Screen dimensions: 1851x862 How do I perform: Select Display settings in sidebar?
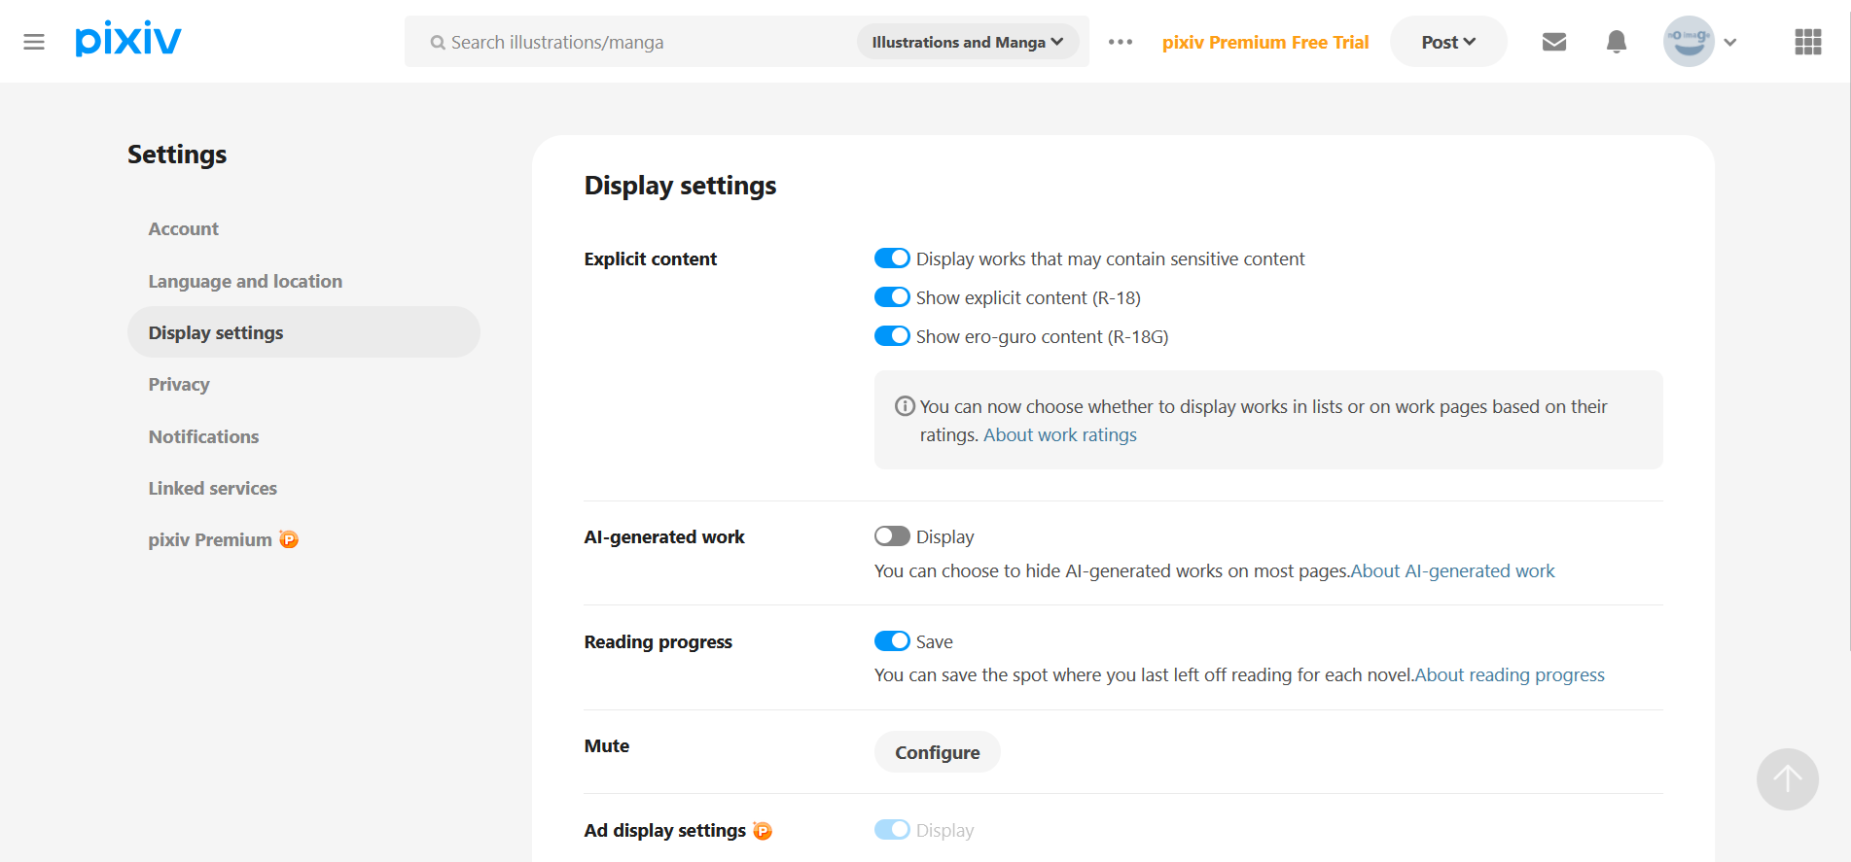(x=303, y=332)
